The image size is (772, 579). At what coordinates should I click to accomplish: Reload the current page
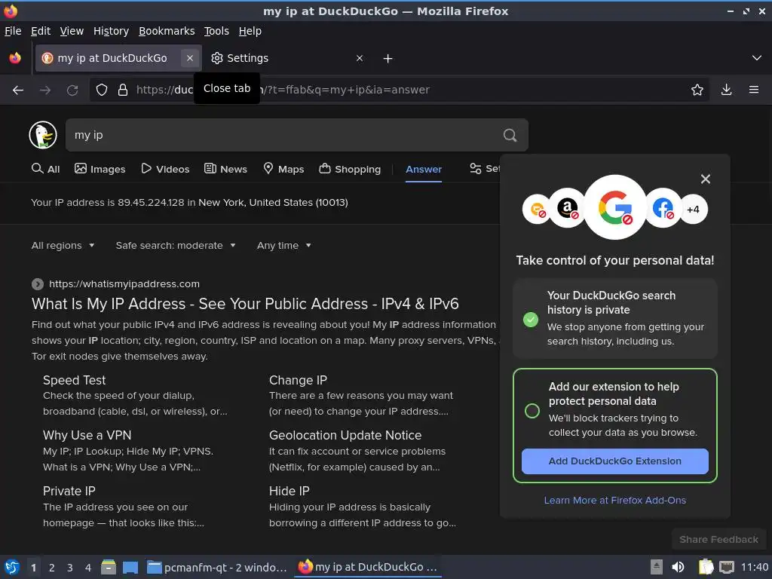pyautogui.click(x=72, y=90)
